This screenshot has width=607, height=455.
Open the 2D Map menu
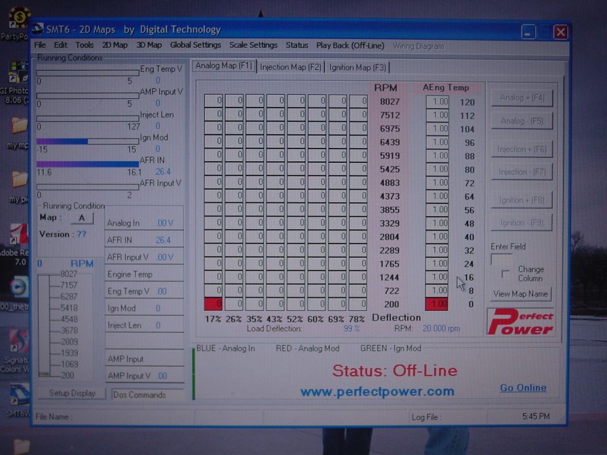(x=114, y=45)
